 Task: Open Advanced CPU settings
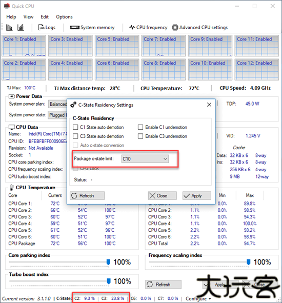pos(200,28)
